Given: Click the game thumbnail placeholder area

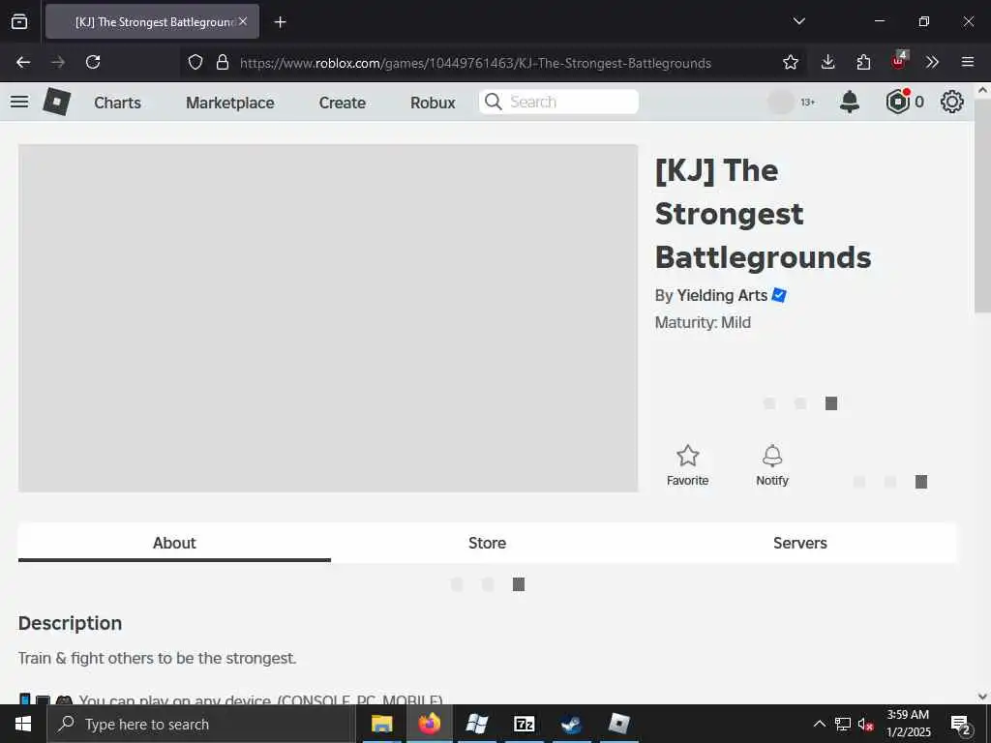Looking at the screenshot, I should (x=328, y=317).
